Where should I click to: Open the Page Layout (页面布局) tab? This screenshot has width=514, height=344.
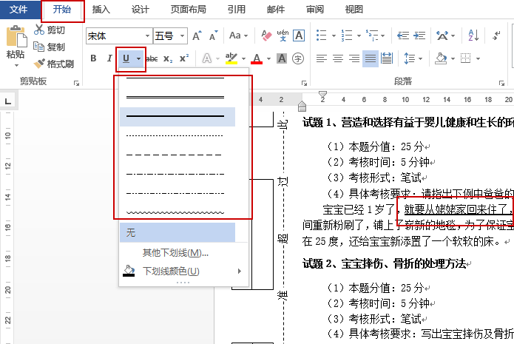(189, 10)
